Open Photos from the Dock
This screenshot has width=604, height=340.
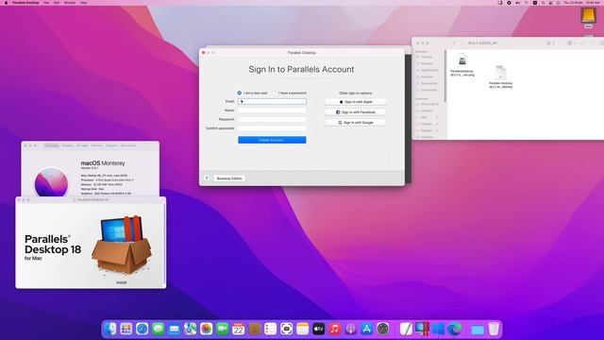pyautogui.click(x=207, y=329)
